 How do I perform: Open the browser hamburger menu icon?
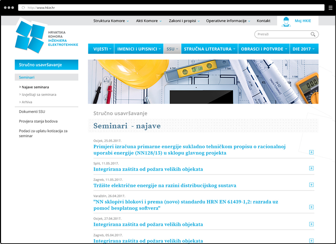[330, 7]
